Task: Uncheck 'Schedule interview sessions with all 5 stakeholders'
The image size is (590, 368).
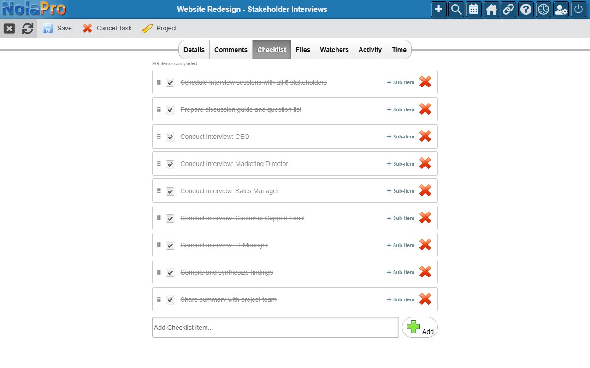Action: pos(170,83)
